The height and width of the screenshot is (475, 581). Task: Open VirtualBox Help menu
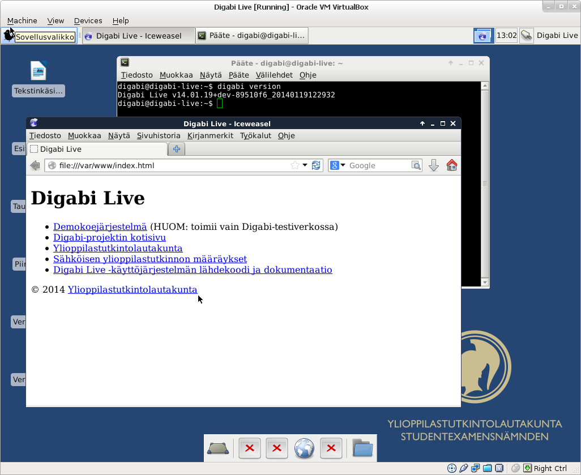coord(121,21)
